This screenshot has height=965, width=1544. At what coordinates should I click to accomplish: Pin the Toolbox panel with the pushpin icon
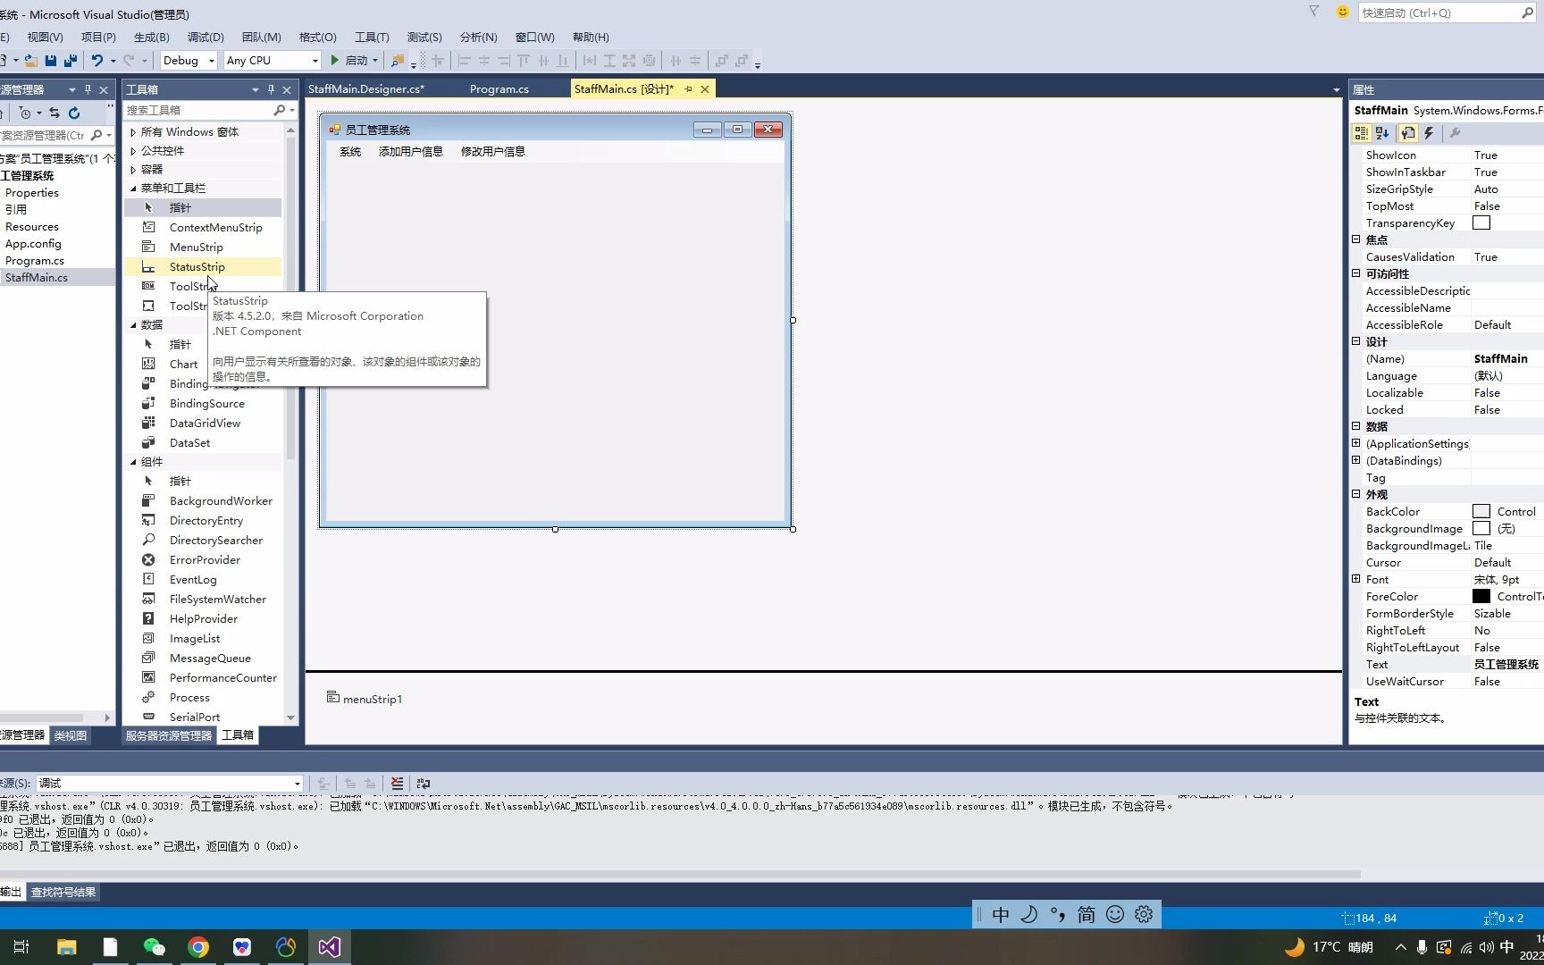(x=271, y=89)
